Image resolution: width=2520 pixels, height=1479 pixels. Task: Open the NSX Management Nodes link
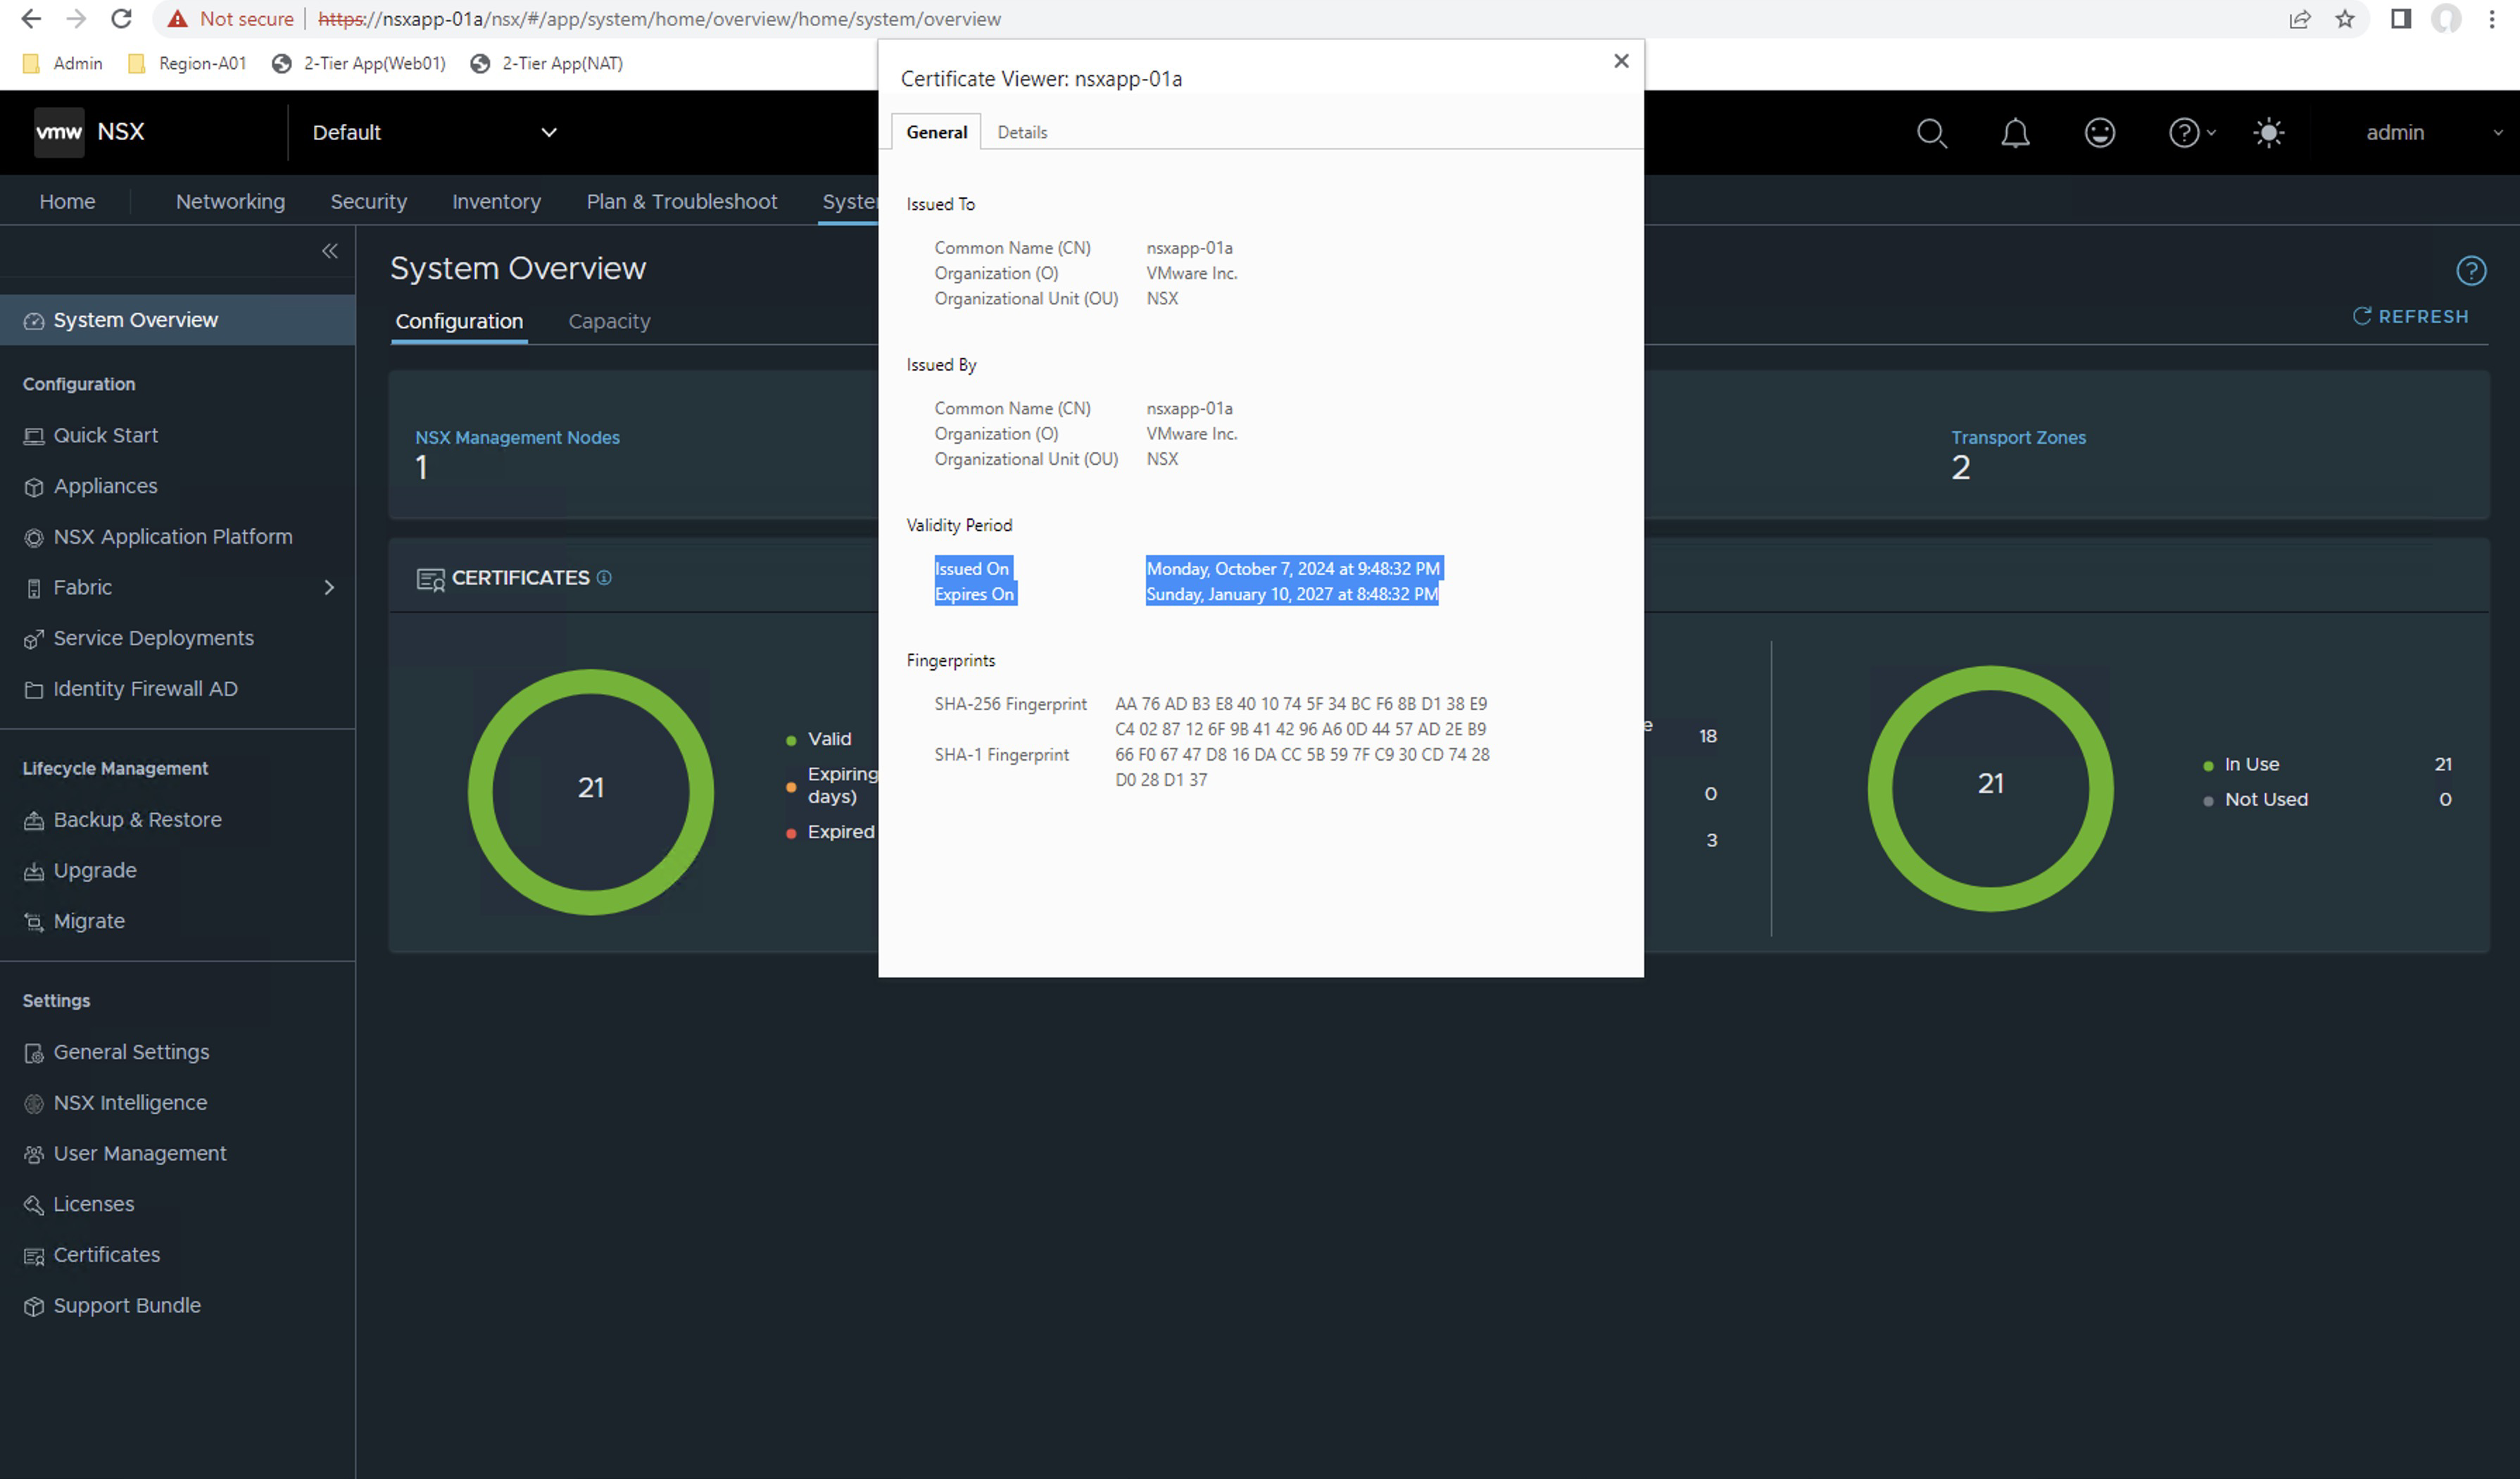pos(517,437)
